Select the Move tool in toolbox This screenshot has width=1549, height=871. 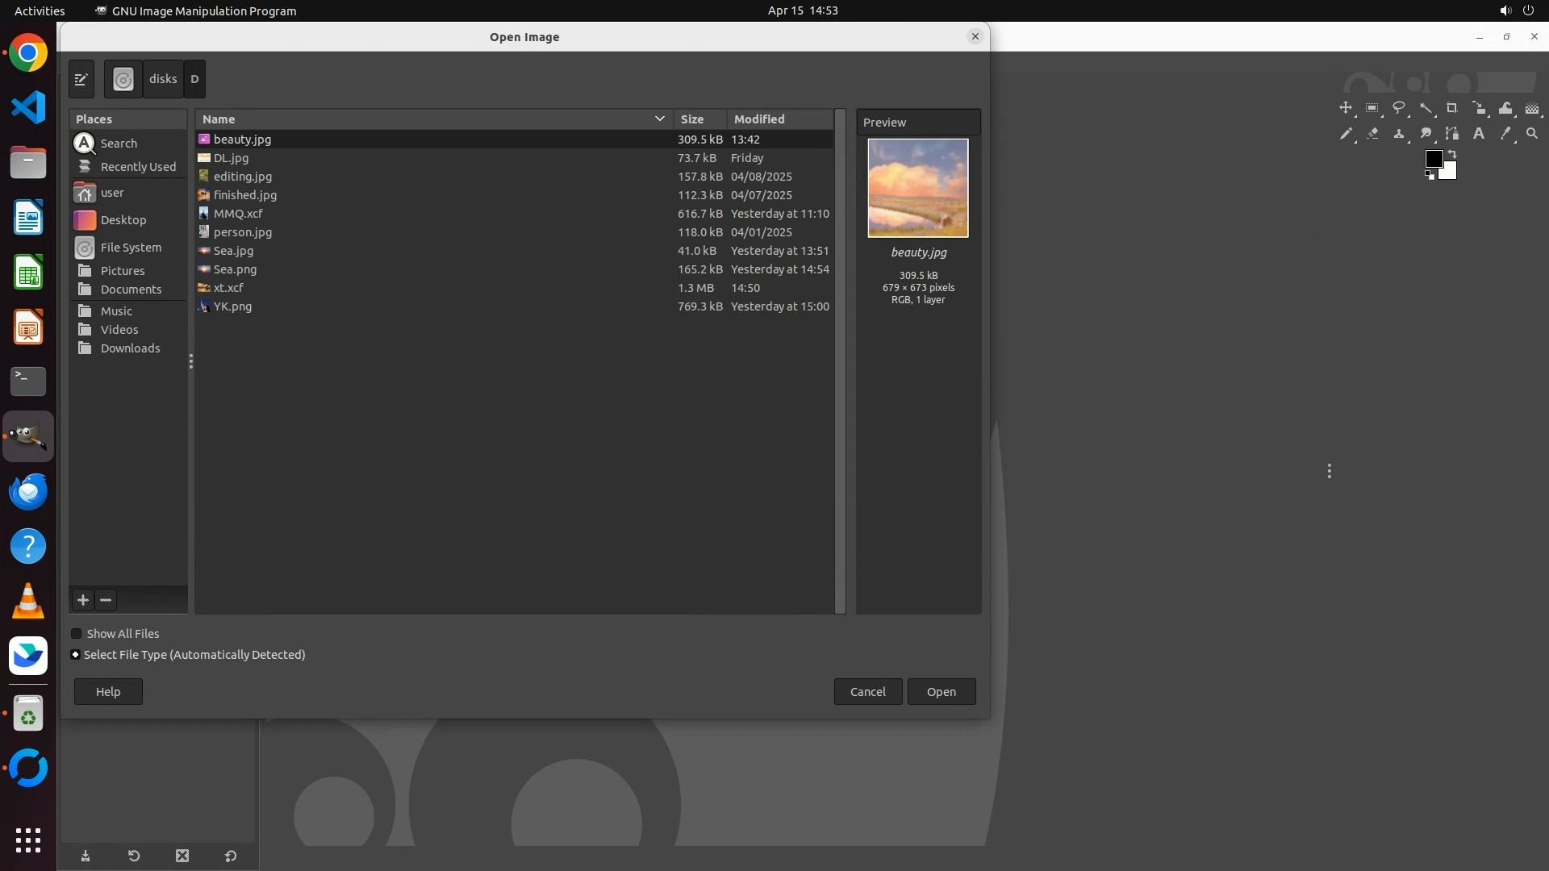click(1345, 108)
